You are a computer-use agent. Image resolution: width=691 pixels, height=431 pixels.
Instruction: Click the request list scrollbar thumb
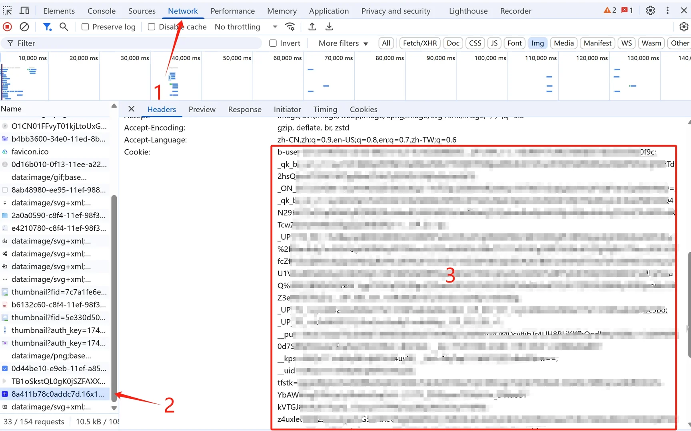(114, 298)
